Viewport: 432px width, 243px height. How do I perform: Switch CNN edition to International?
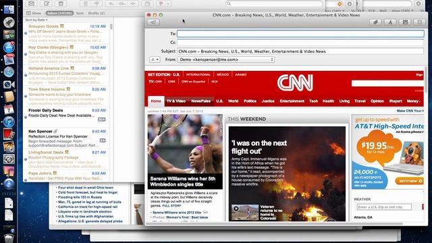pos(198,75)
